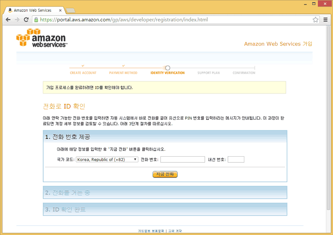
Task: Bookmark this page with the star icon
Action: [315, 19]
